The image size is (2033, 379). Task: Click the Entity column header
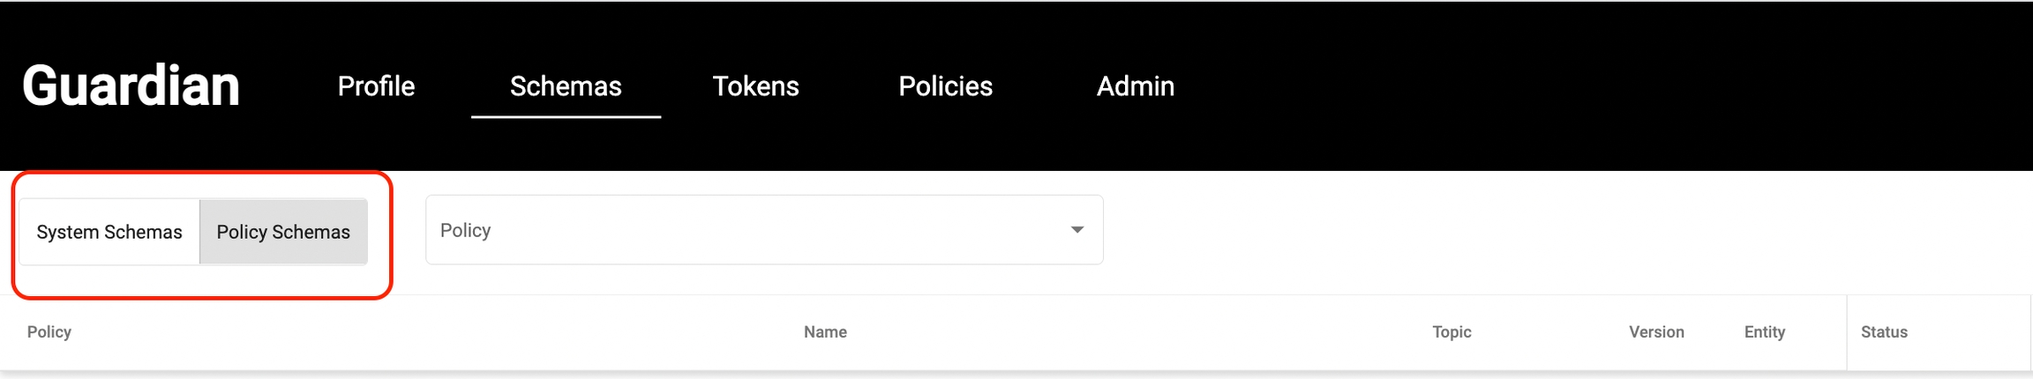[1765, 332]
